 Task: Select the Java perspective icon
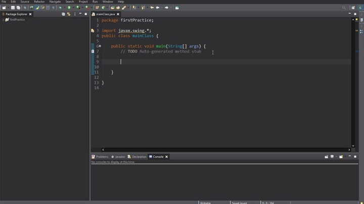[x=360, y=8]
